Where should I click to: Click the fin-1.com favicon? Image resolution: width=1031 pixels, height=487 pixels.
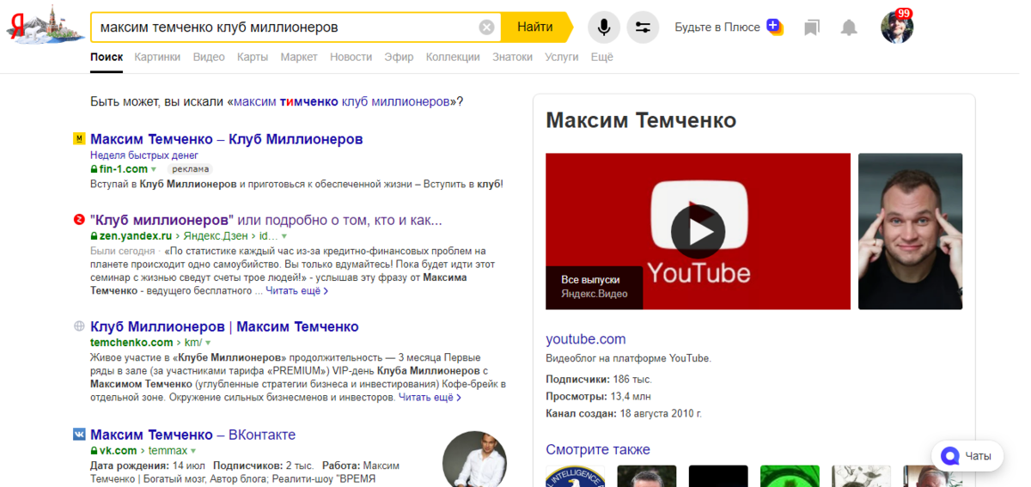click(x=79, y=138)
